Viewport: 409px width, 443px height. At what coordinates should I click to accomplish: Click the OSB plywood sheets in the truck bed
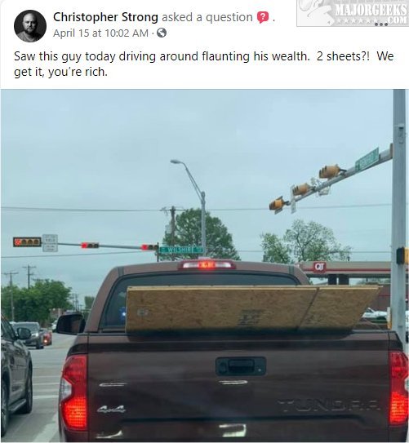click(x=253, y=308)
